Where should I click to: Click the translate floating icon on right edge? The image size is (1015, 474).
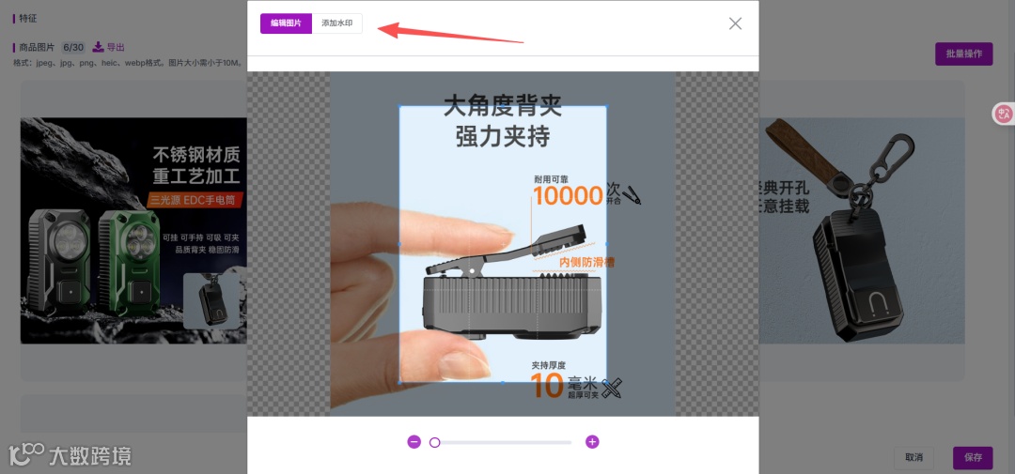[1004, 114]
